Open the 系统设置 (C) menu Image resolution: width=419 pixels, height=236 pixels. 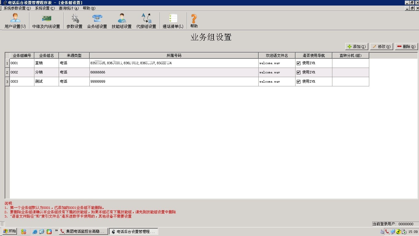pyautogui.click(x=45, y=8)
